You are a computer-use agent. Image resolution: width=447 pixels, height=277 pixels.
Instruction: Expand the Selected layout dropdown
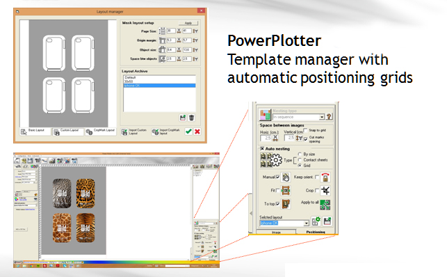coord(306,223)
